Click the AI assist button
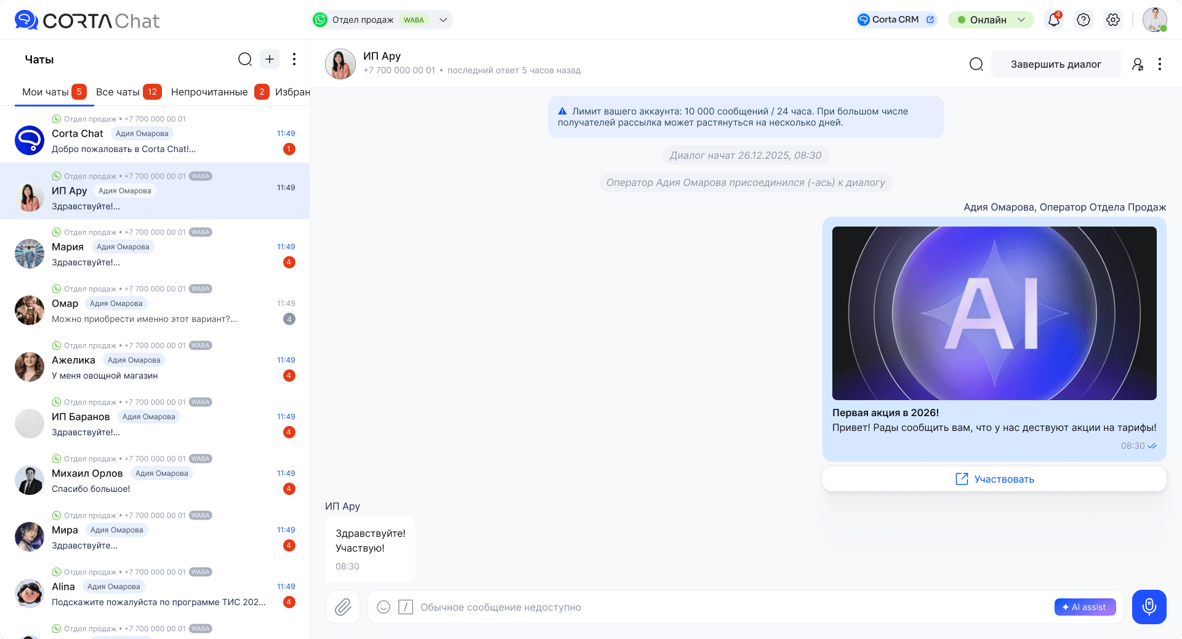This screenshot has width=1182, height=639. [x=1085, y=607]
